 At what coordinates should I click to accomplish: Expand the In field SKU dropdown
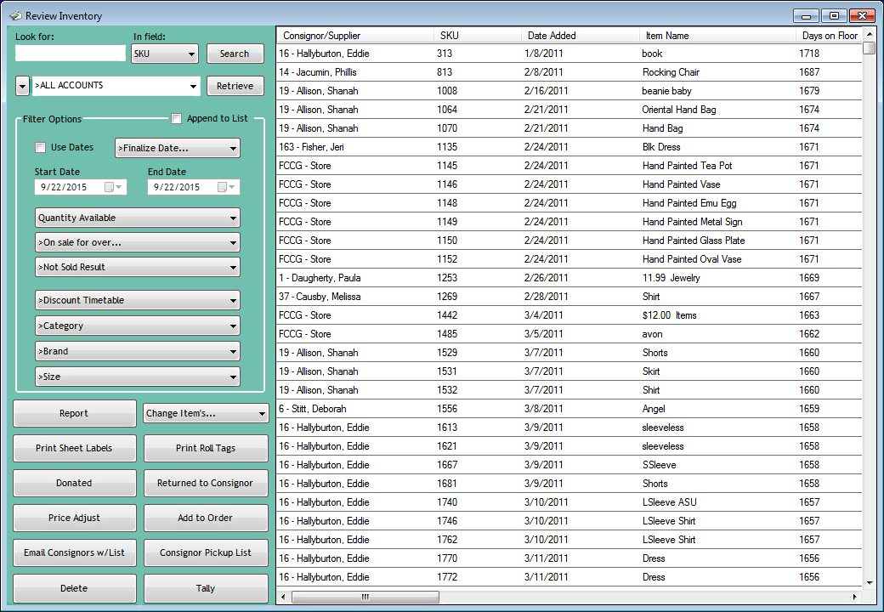tap(165, 54)
